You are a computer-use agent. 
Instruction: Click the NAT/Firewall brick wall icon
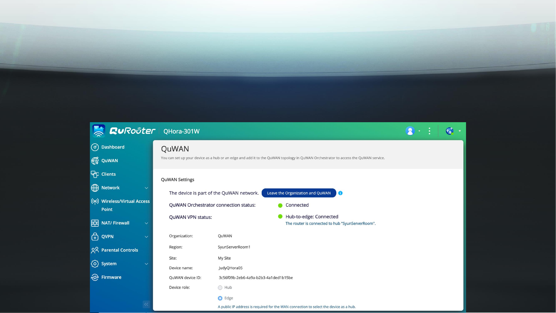pyautogui.click(x=95, y=223)
